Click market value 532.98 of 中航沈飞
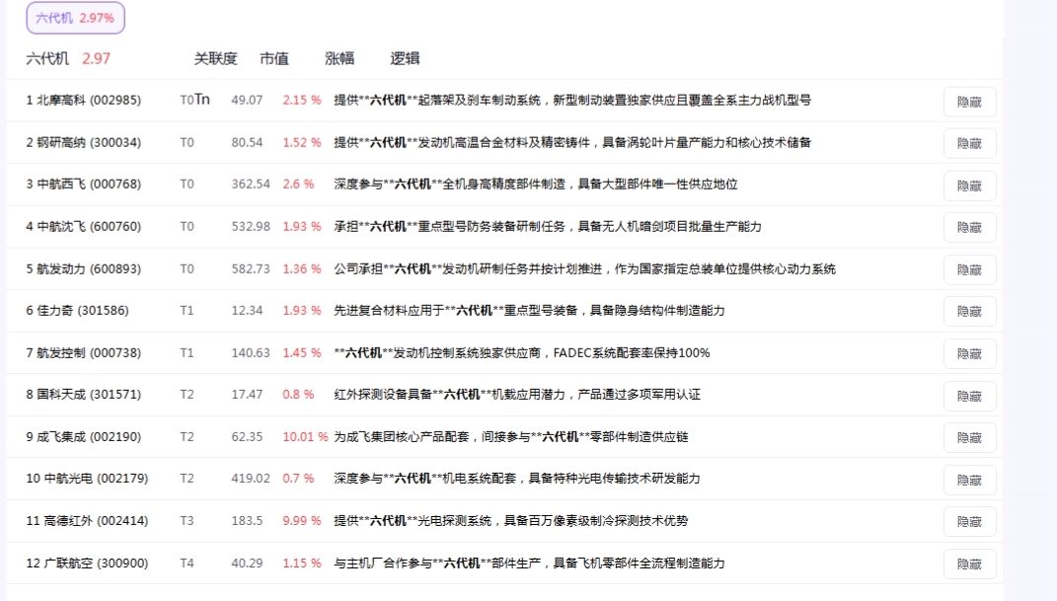 (x=251, y=226)
